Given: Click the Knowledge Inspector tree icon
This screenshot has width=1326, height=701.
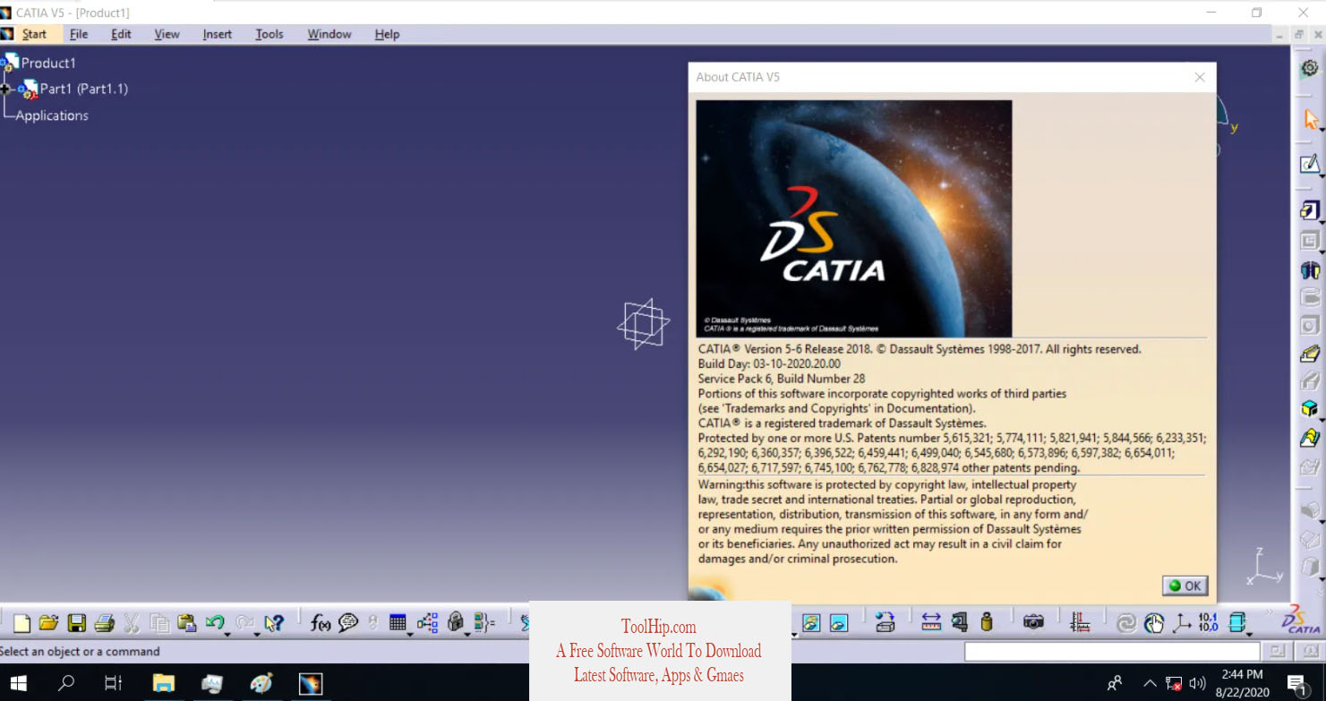Looking at the screenshot, I should click(427, 623).
